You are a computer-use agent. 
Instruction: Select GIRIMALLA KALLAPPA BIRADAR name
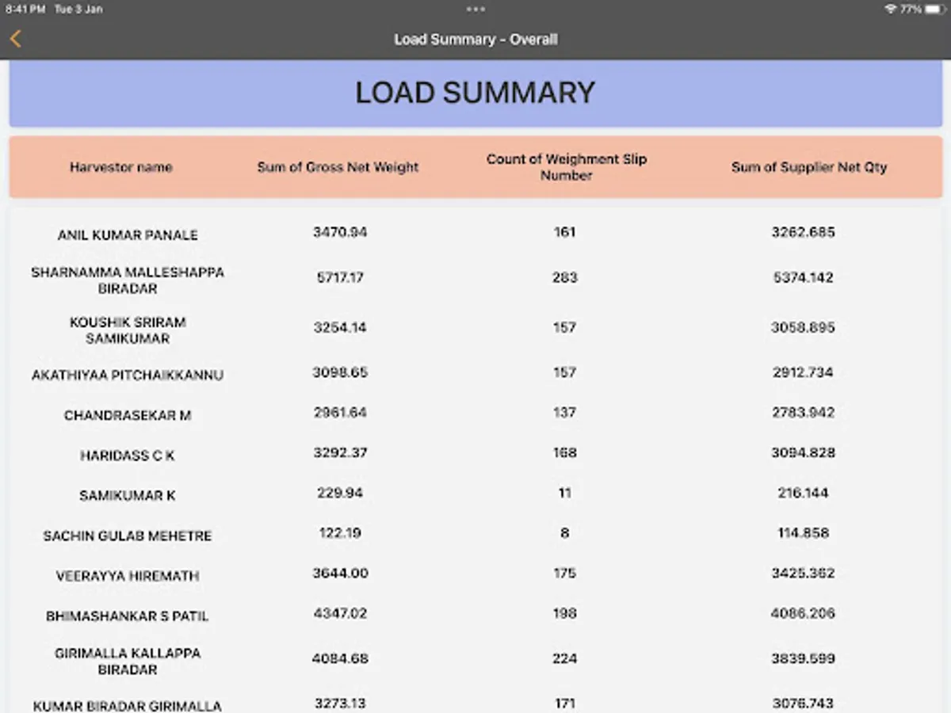[x=128, y=662]
